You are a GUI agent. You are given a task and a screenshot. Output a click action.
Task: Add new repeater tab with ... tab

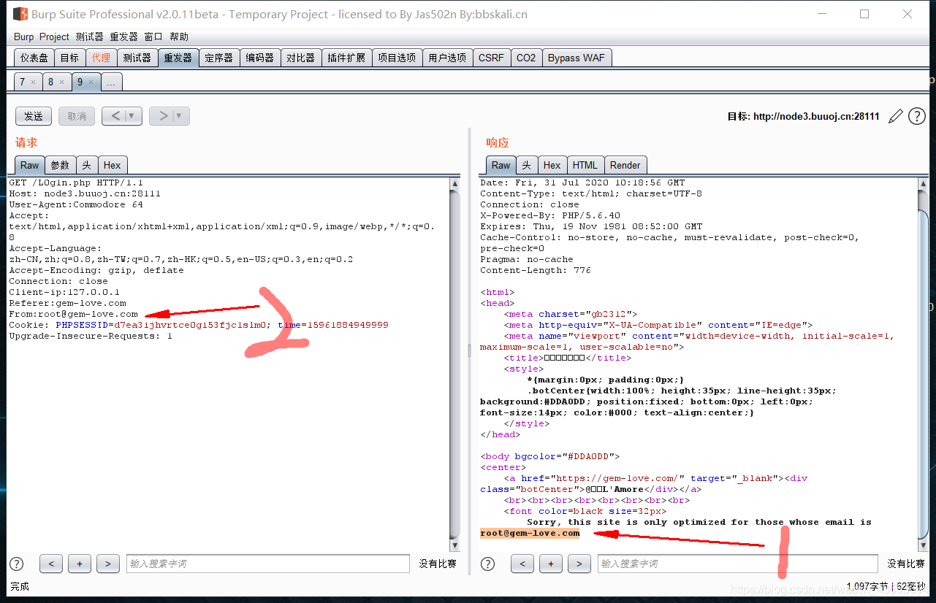pos(111,82)
